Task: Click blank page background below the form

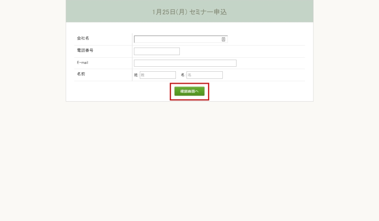Action: tap(189, 159)
